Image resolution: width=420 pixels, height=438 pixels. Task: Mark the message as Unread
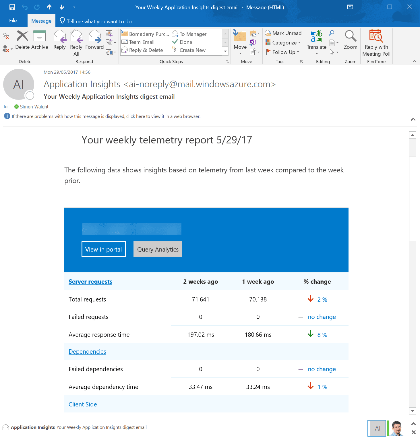[283, 33]
